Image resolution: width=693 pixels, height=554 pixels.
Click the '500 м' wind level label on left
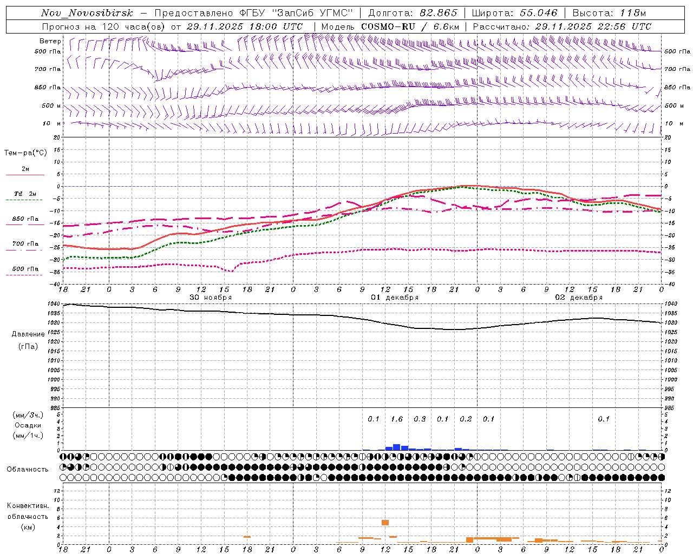click(x=51, y=105)
